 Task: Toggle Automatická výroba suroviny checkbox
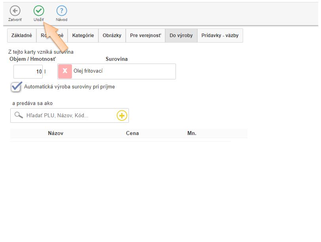[x=16, y=87]
